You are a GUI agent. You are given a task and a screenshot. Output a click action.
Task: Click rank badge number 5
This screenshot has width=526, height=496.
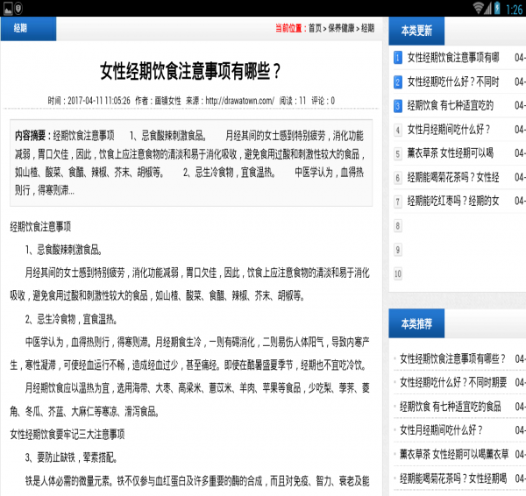click(397, 153)
